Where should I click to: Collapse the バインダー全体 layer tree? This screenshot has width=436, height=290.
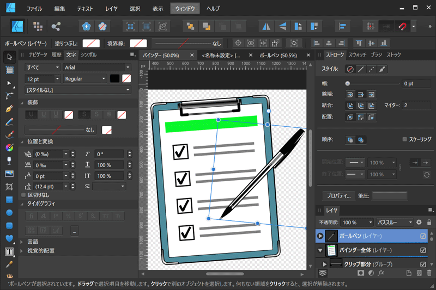[x=320, y=250]
